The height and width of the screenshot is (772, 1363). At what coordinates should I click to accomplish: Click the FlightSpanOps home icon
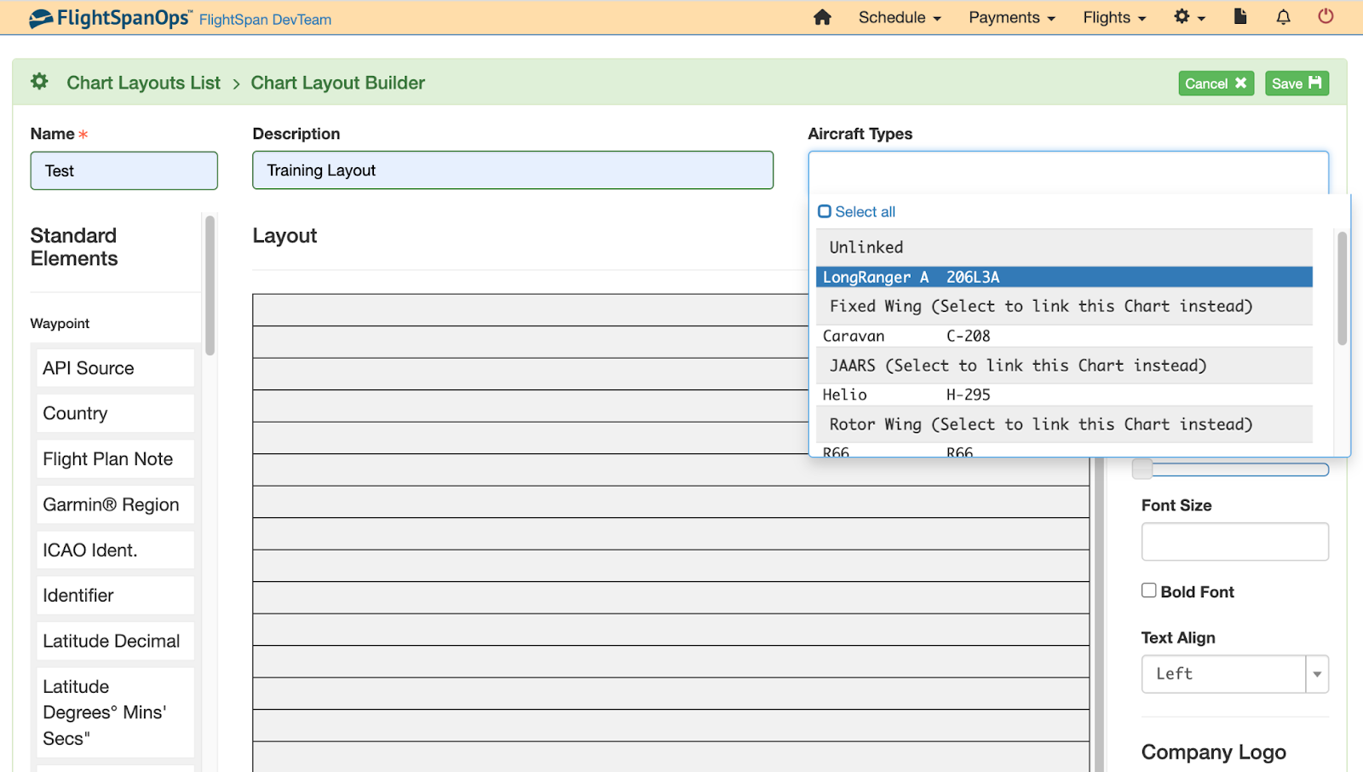tap(822, 17)
